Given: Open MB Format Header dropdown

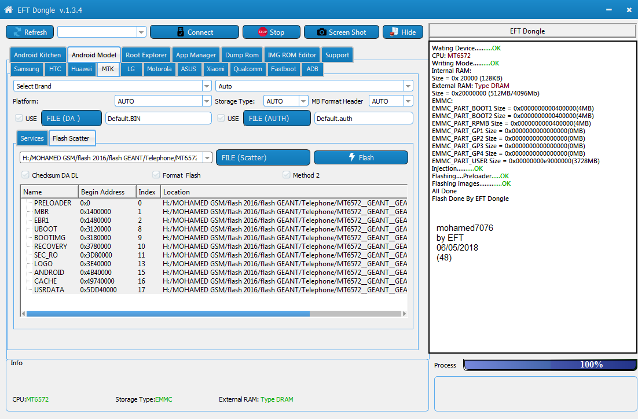Looking at the screenshot, I should point(408,101).
